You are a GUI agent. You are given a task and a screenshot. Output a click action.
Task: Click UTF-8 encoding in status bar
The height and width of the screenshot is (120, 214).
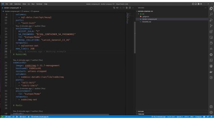click(x=187, y=117)
